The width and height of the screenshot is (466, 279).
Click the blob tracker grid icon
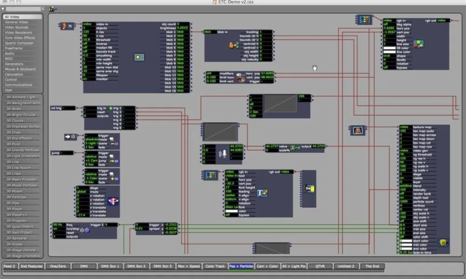(x=139, y=58)
